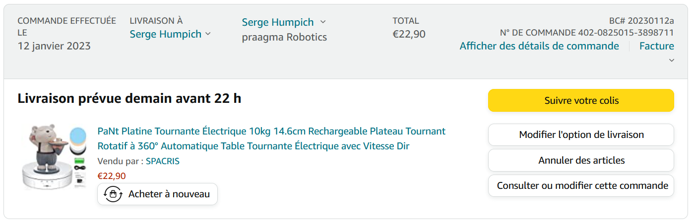This screenshot has height=222, width=692.
Task: Click Serge Humpich name under Livraison à
Action: pyautogui.click(x=165, y=34)
